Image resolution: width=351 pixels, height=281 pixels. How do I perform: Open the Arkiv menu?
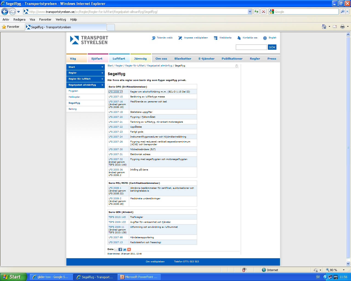point(6,19)
